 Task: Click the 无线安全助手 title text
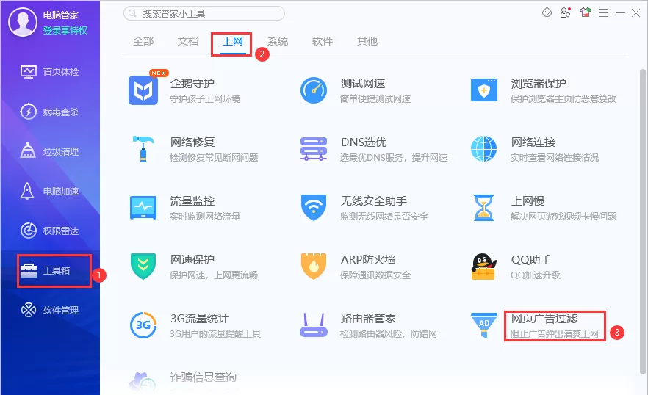374,201
